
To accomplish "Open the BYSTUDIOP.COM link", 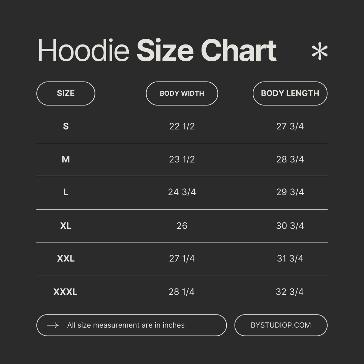I will 281,325.
